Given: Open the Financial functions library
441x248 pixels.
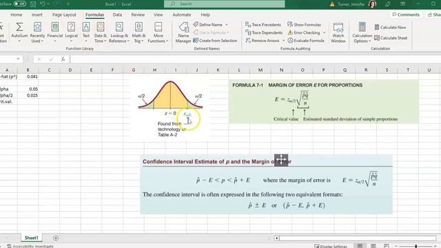Looking at the screenshot, I should click(55, 32).
